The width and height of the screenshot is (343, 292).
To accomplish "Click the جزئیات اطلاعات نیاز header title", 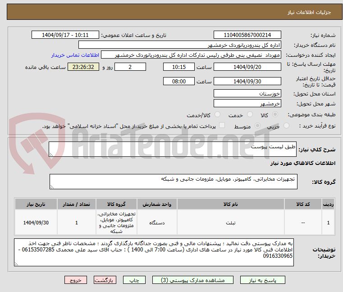I will 309,12.
